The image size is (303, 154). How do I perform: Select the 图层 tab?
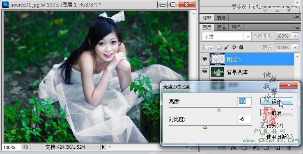[207, 27]
